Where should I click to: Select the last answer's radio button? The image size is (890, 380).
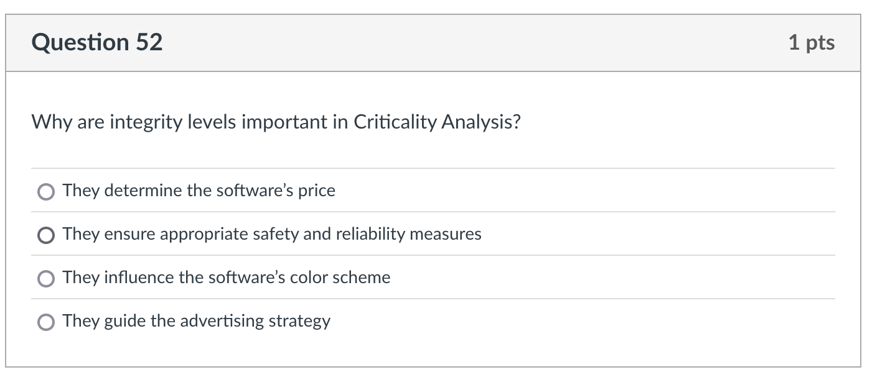(x=45, y=321)
